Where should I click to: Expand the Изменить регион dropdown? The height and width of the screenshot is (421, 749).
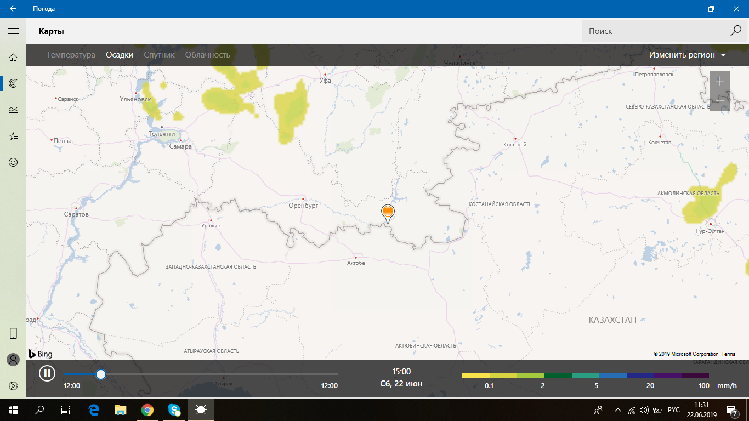688,55
